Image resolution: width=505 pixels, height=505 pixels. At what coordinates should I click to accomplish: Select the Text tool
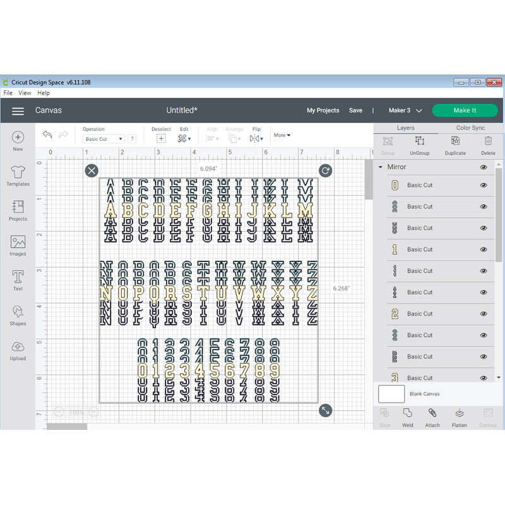click(18, 276)
